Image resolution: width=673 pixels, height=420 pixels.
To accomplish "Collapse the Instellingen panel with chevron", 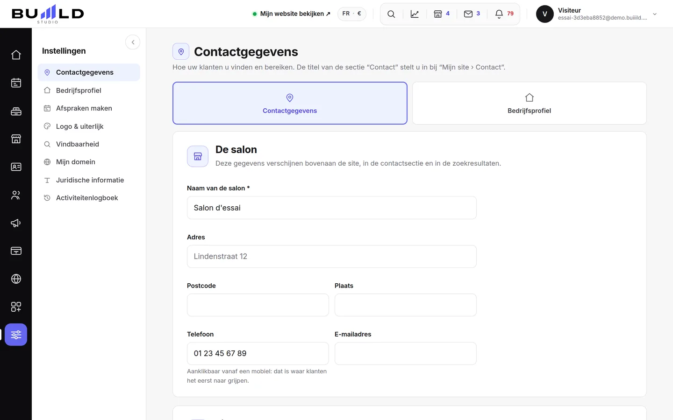I will click(x=133, y=42).
